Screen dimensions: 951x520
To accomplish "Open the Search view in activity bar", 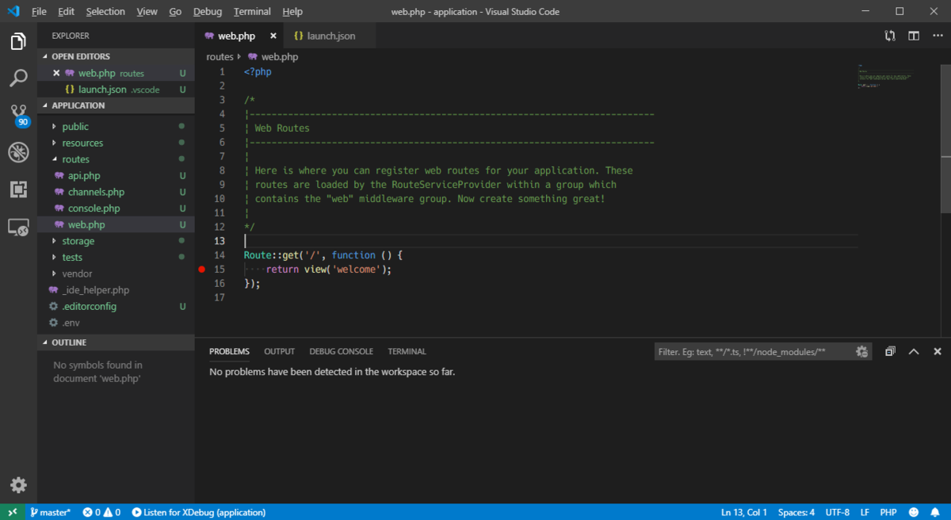I will point(18,78).
